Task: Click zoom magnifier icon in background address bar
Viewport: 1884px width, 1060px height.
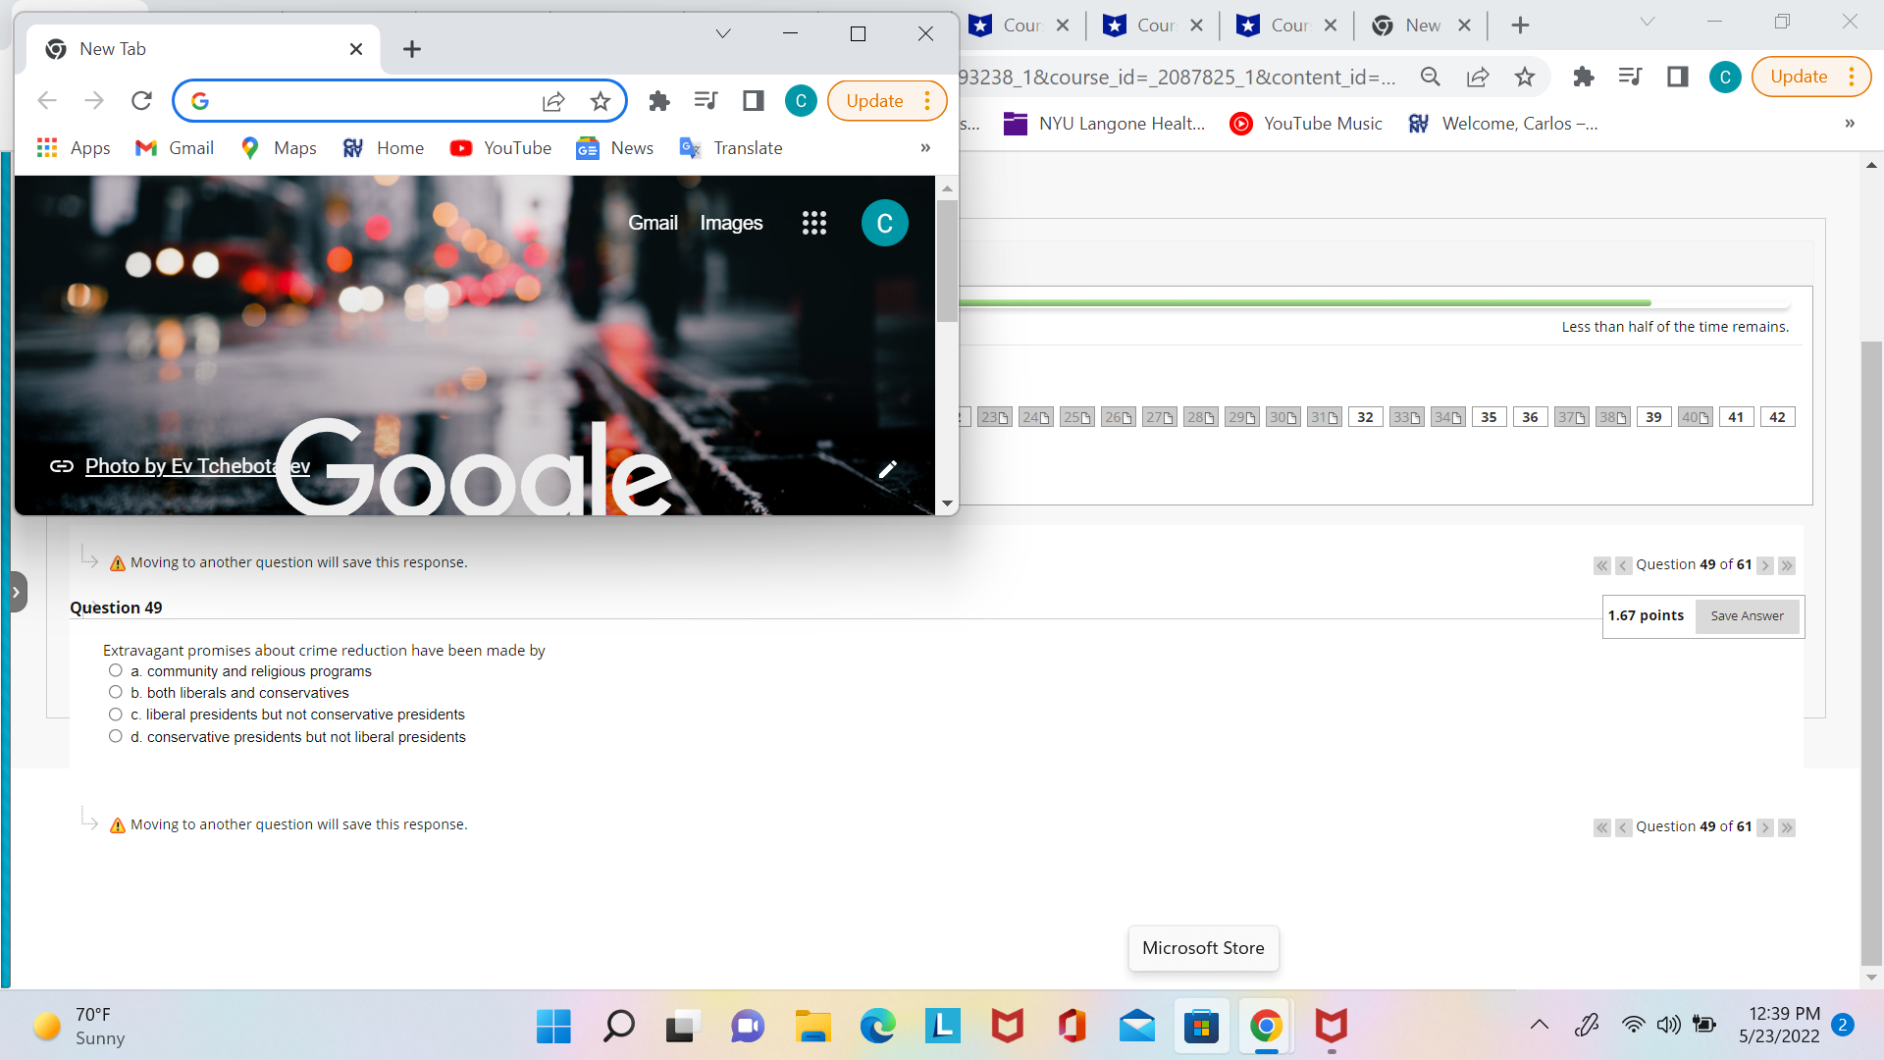Action: (x=1430, y=77)
